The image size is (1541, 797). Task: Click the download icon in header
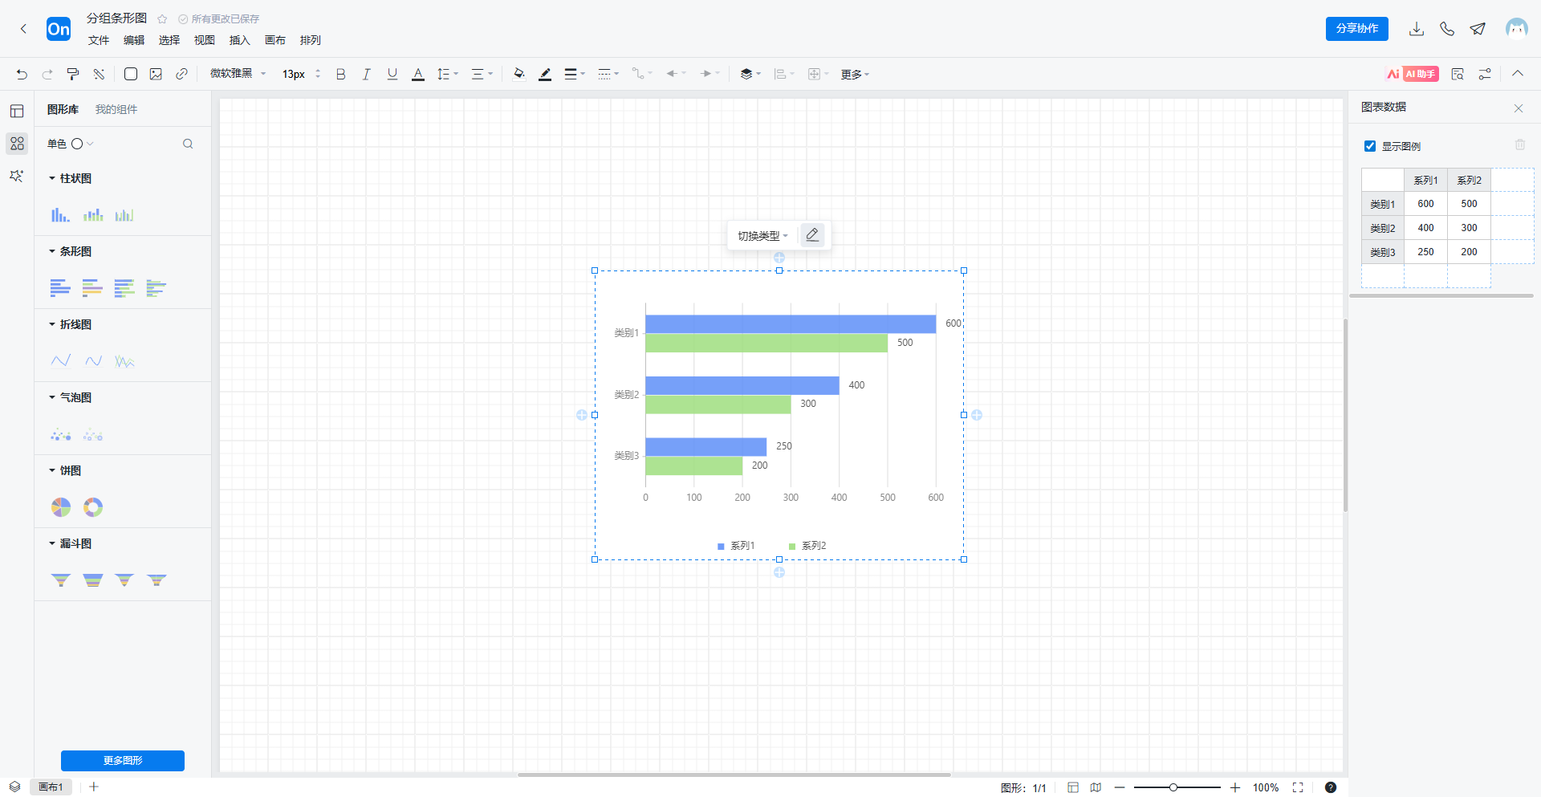(x=1417, y=29)
